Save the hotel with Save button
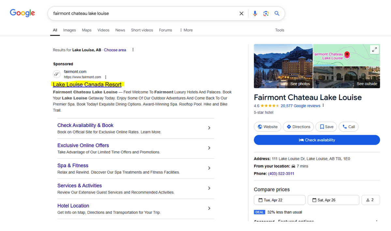 pyautogui.click(x=326, y=127)
